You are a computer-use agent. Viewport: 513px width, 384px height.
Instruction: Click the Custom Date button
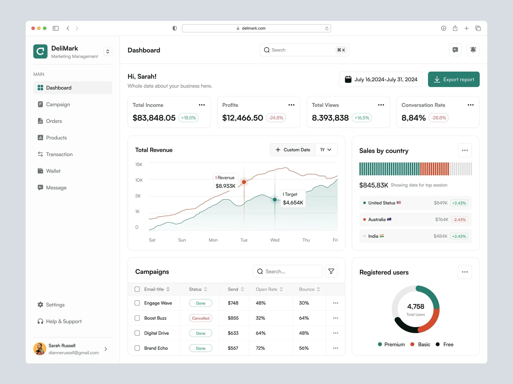pyautogui.click(x=293, y=150)
